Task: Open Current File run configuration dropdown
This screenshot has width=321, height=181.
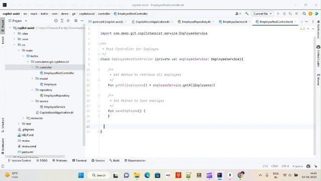Action: pos(262,14)
